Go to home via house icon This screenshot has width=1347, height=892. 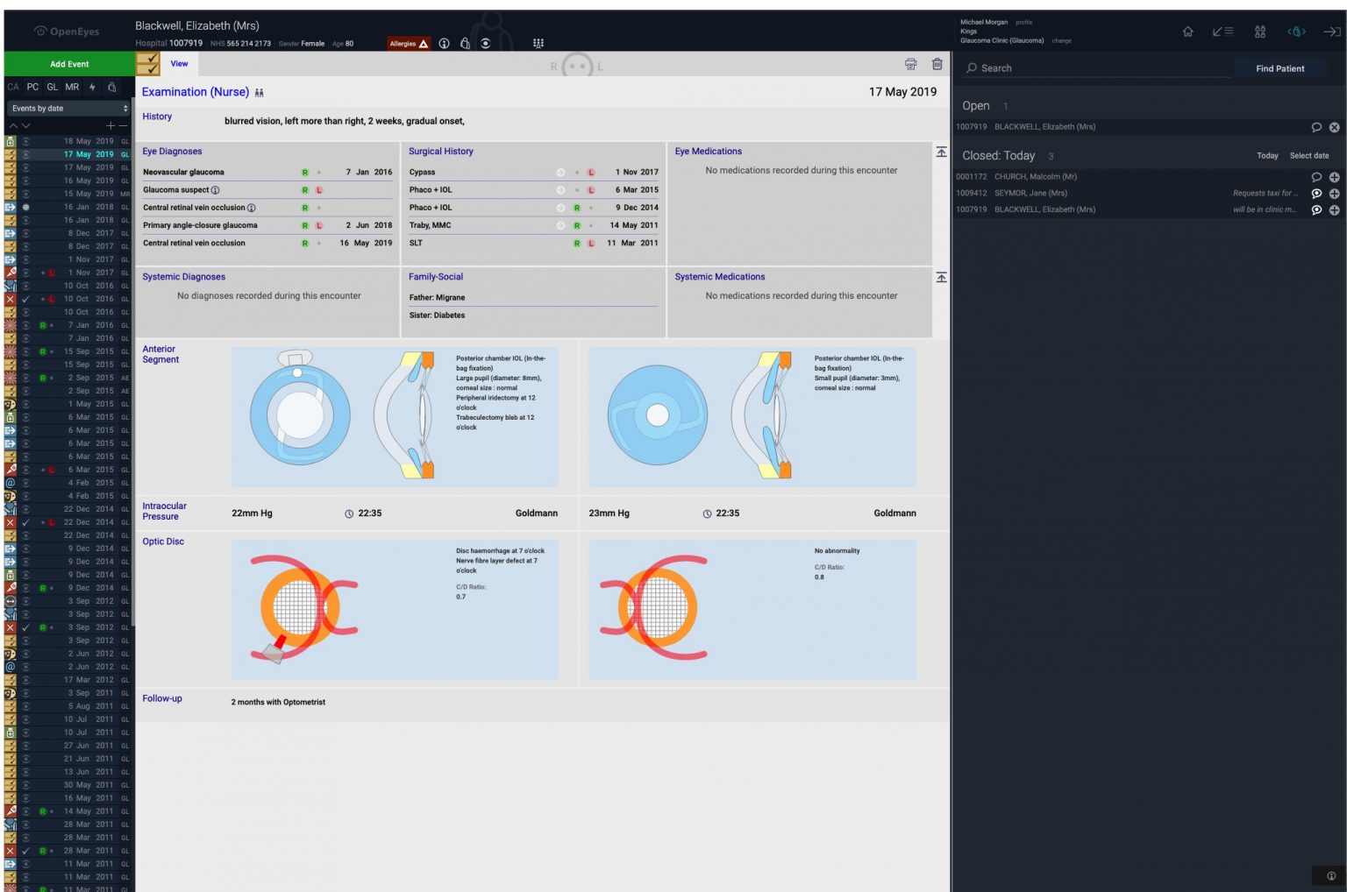tap(1187, 32)
